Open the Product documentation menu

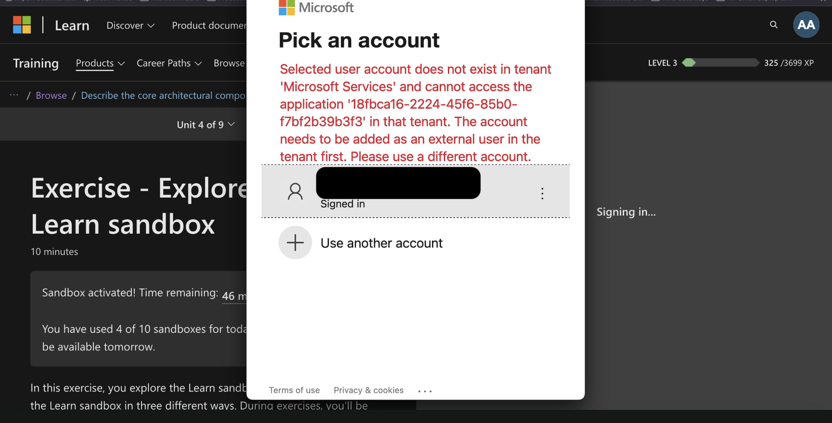coord(208,25)
